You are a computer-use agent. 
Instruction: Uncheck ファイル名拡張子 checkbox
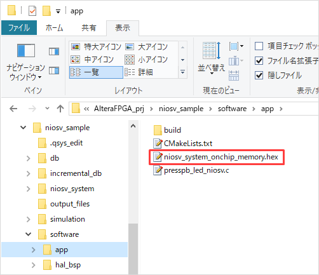(259, 61)
